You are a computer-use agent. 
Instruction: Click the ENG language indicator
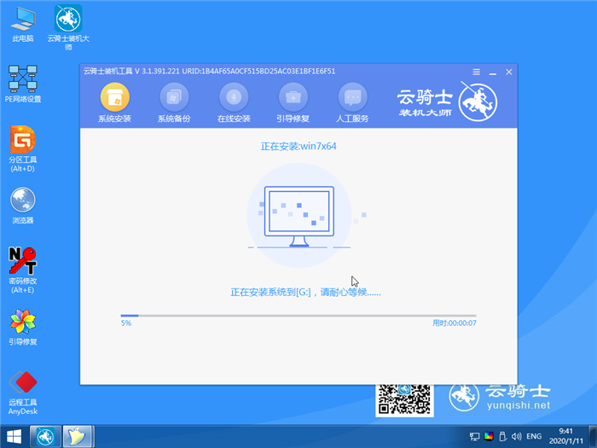534,436
